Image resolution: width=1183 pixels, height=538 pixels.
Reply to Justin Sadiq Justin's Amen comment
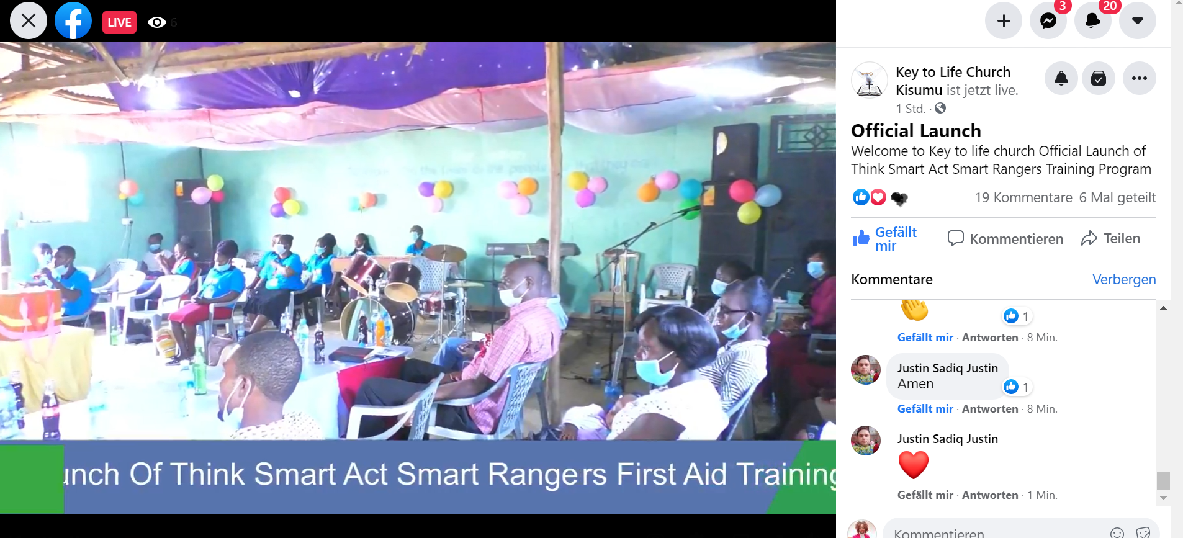(x=990, y=409)
